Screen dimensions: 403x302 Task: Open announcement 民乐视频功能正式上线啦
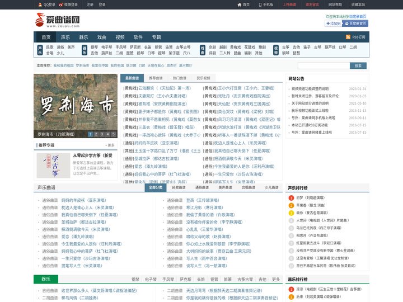pyautogui.click(x=310, y=110)
